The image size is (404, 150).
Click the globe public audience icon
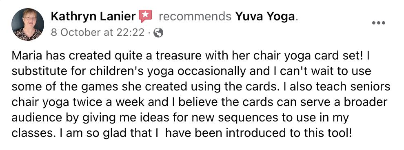158,33
